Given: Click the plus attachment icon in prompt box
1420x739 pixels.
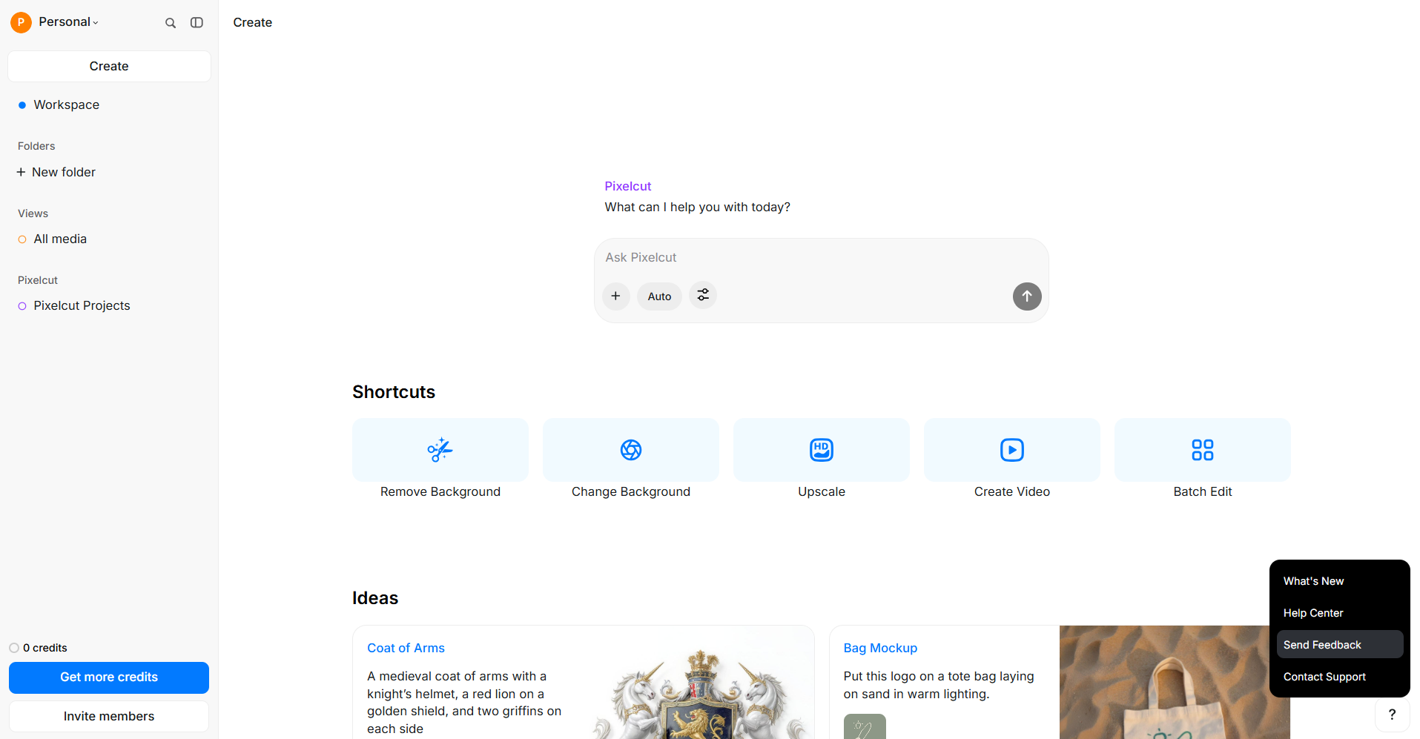Looking at the screenshot, I should pyautogui.click(x=615, y=296).
